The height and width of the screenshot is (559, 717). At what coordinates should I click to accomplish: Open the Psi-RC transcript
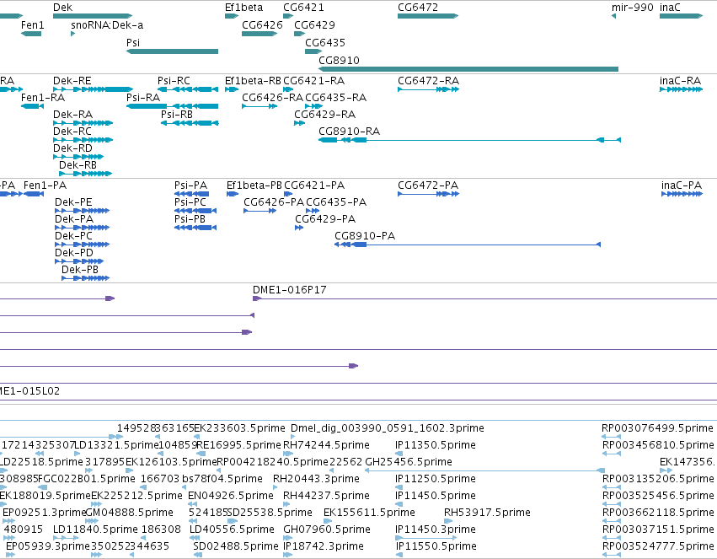pos(188,89)
